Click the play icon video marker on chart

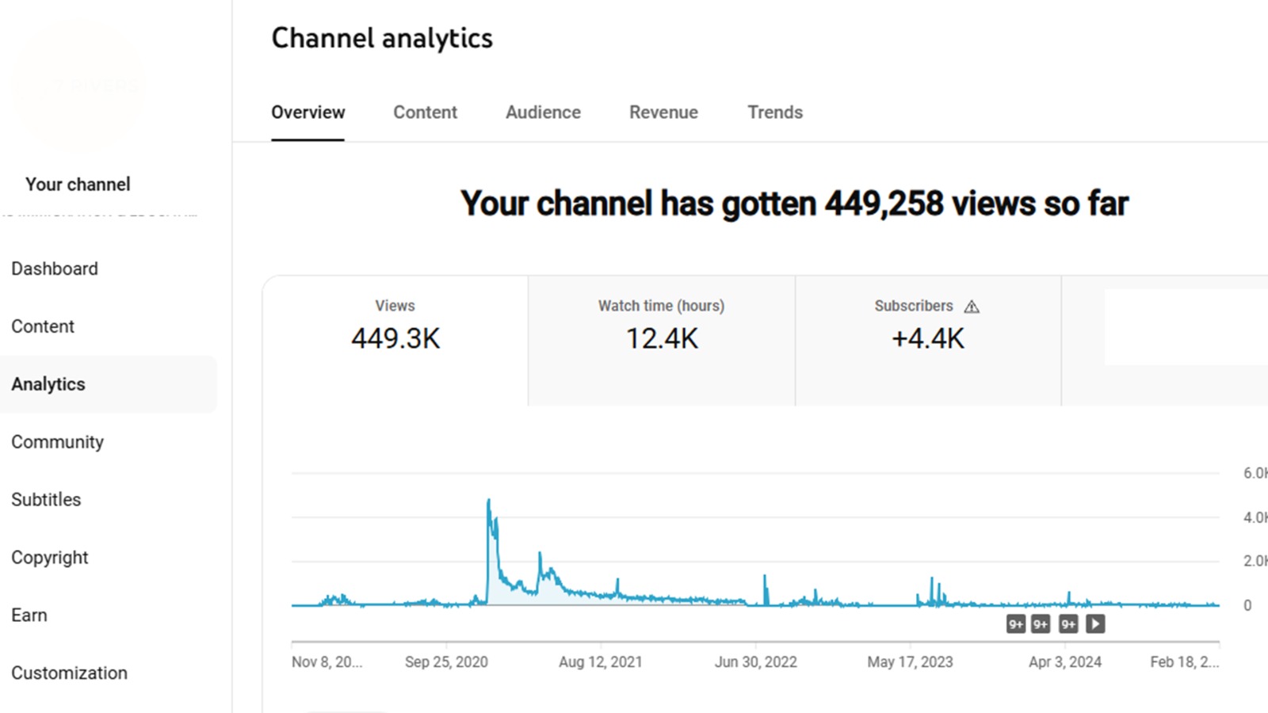(1095, 624)
